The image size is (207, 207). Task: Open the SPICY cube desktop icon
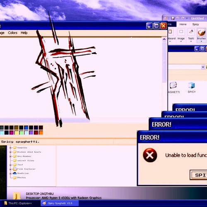(x=192, y=85)
